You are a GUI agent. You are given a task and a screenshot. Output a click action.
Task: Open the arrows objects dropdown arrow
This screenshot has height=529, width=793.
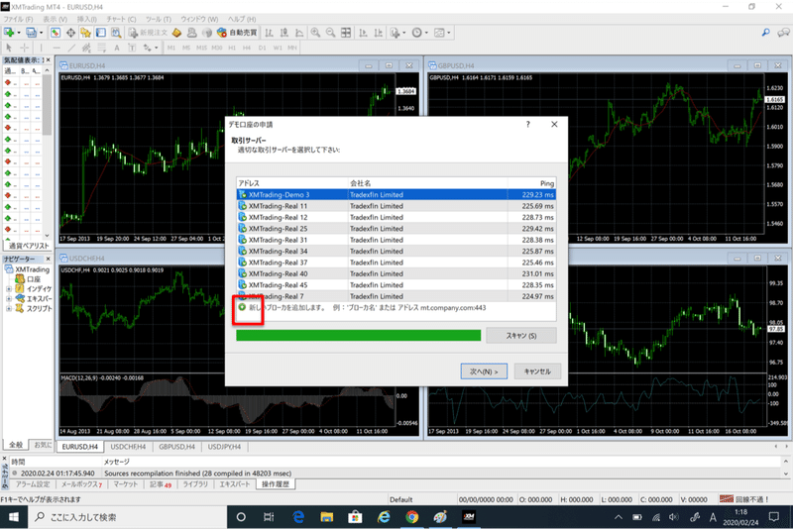pyautogui.click(x=156, y=48)
